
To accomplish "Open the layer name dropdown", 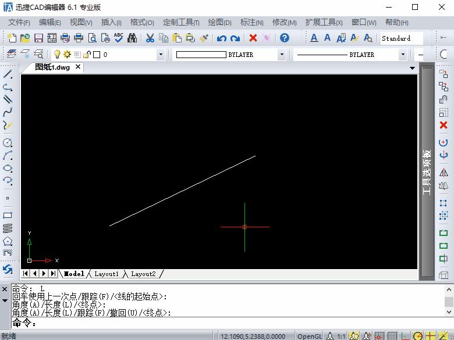I will [x=161, y=55].
